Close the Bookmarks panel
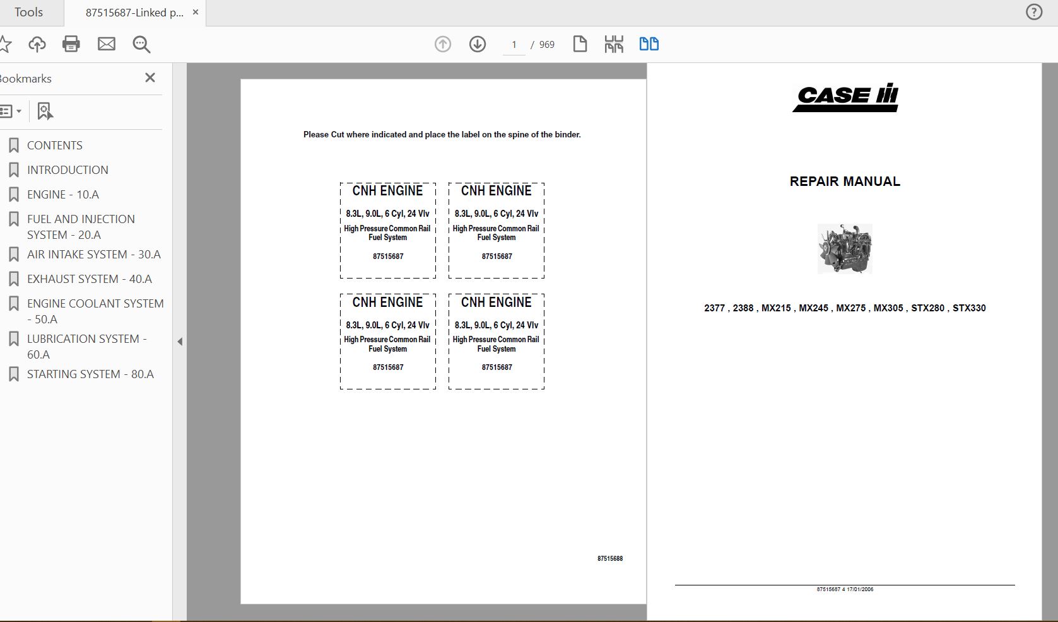The height and width of the screenshot is (622, 1058). click(x=150, y=78)
